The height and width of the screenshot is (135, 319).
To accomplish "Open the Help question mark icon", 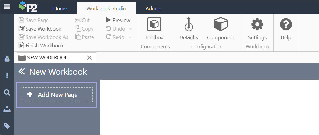I will point(286,25).
